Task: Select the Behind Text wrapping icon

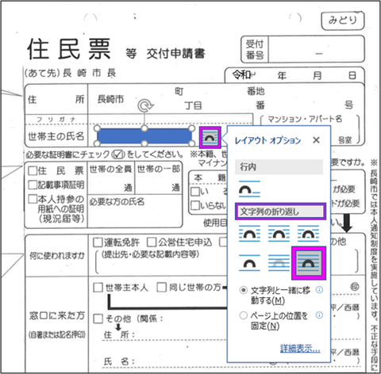Action: click(x=279, y=263)
